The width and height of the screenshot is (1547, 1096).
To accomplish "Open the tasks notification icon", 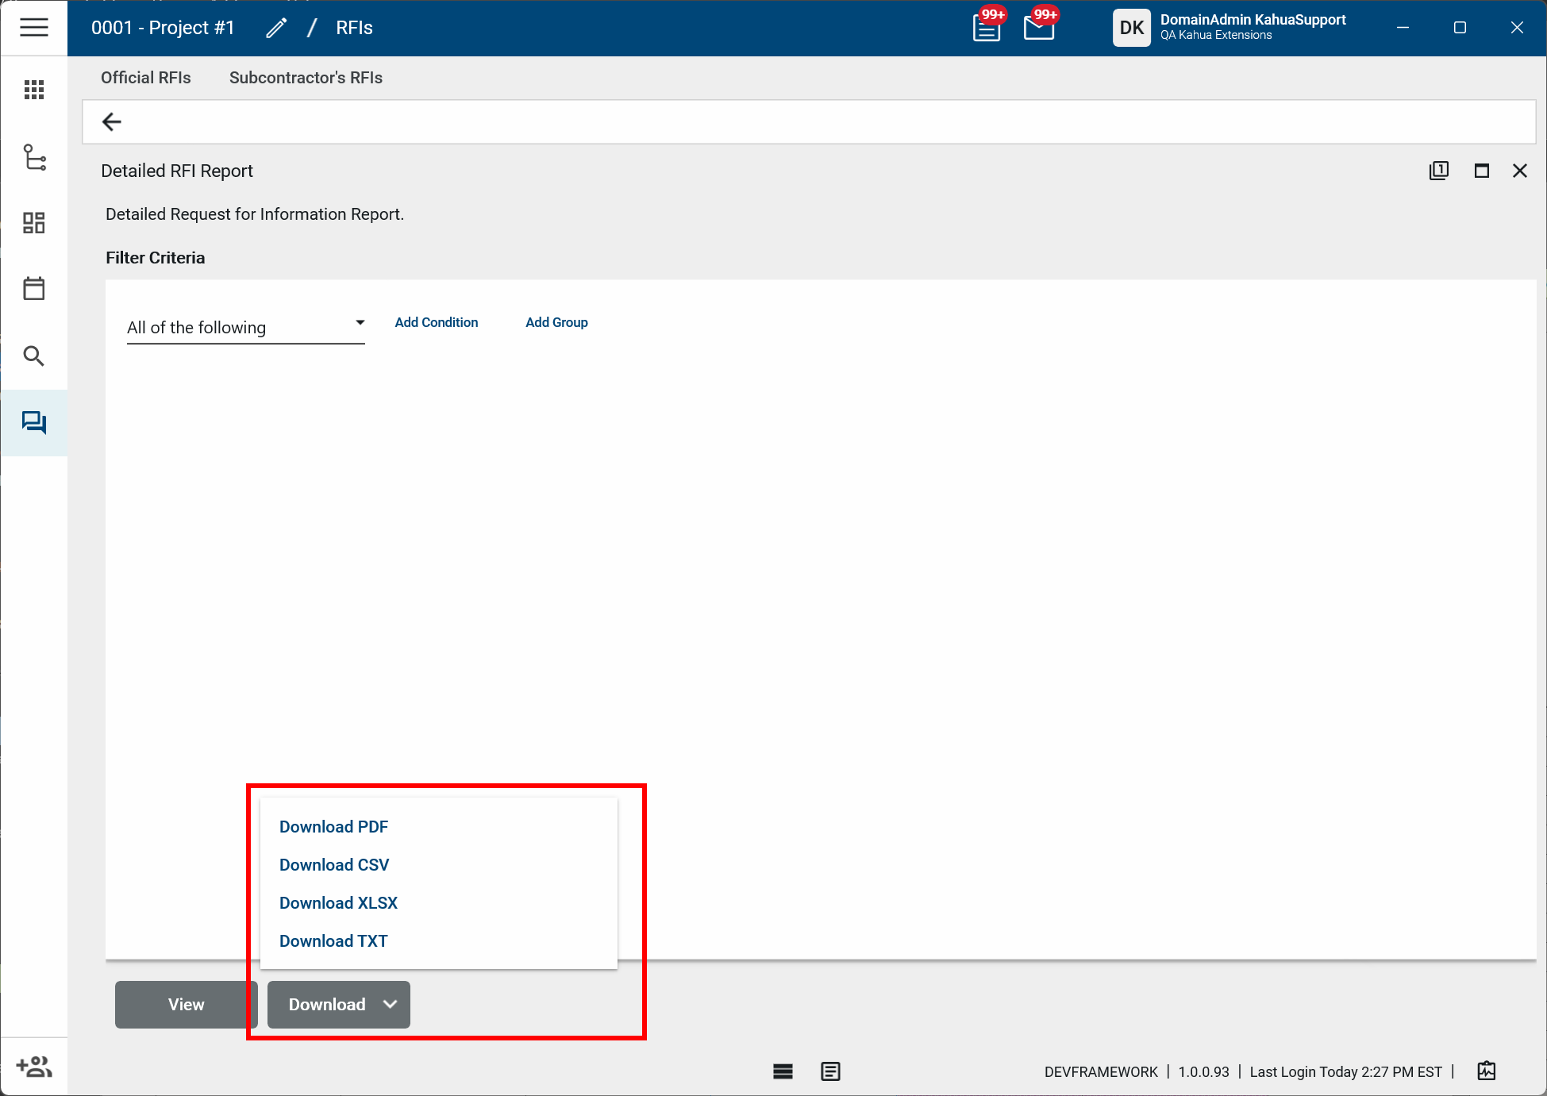I will tap(987, 29).
